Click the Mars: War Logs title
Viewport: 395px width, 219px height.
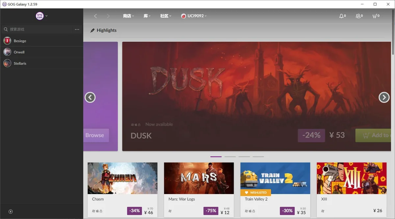click(x=182, y=199)
